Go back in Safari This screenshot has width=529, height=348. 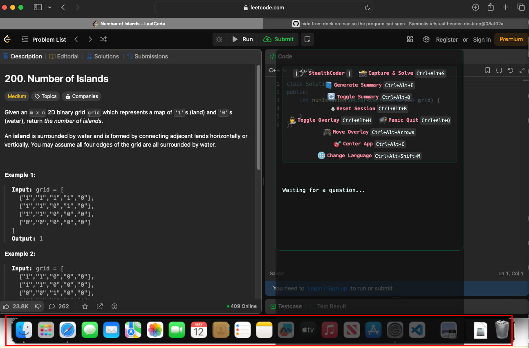point(63,7)
